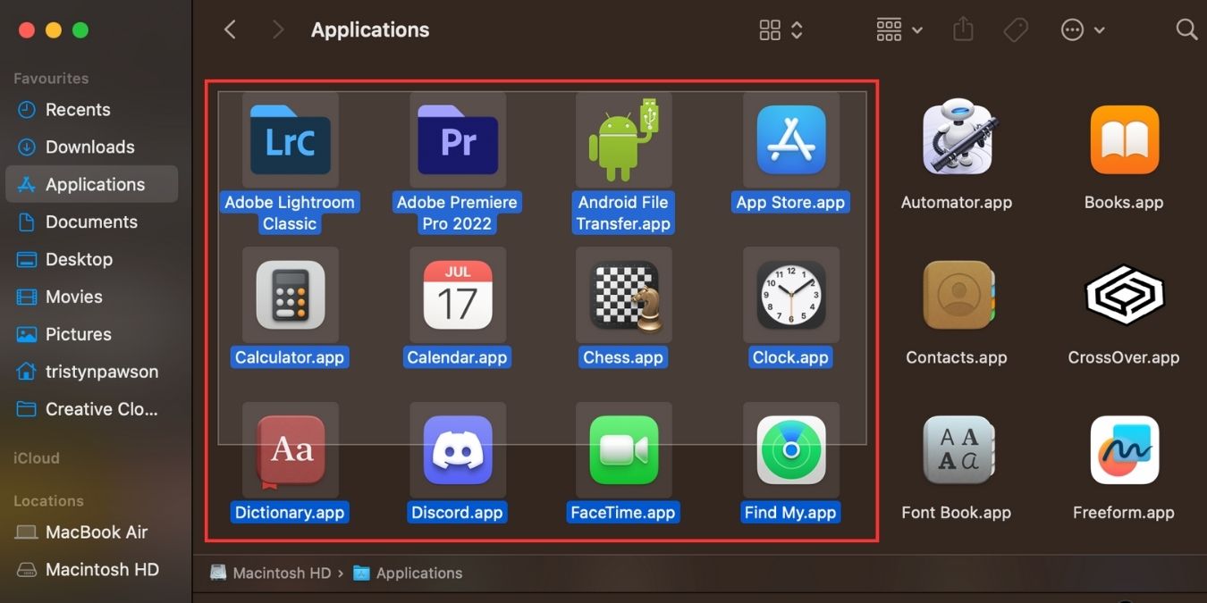1207x603 pixels.
Task: Click the Dictionary.app file name
Action: [x=290, y=513]
